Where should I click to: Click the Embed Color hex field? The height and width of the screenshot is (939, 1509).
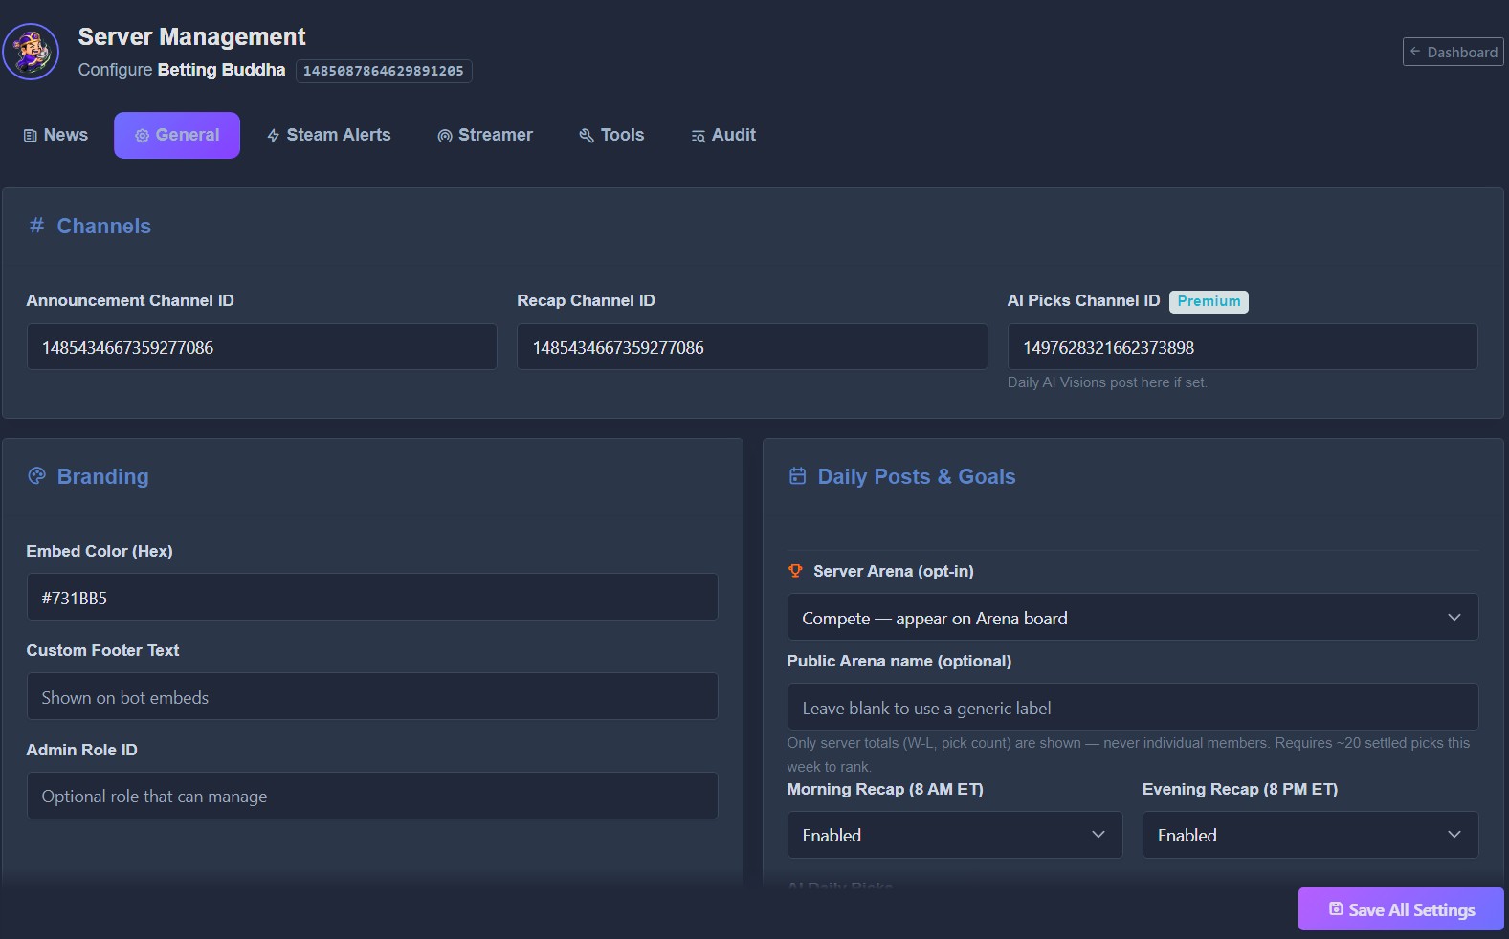point(372,597)
